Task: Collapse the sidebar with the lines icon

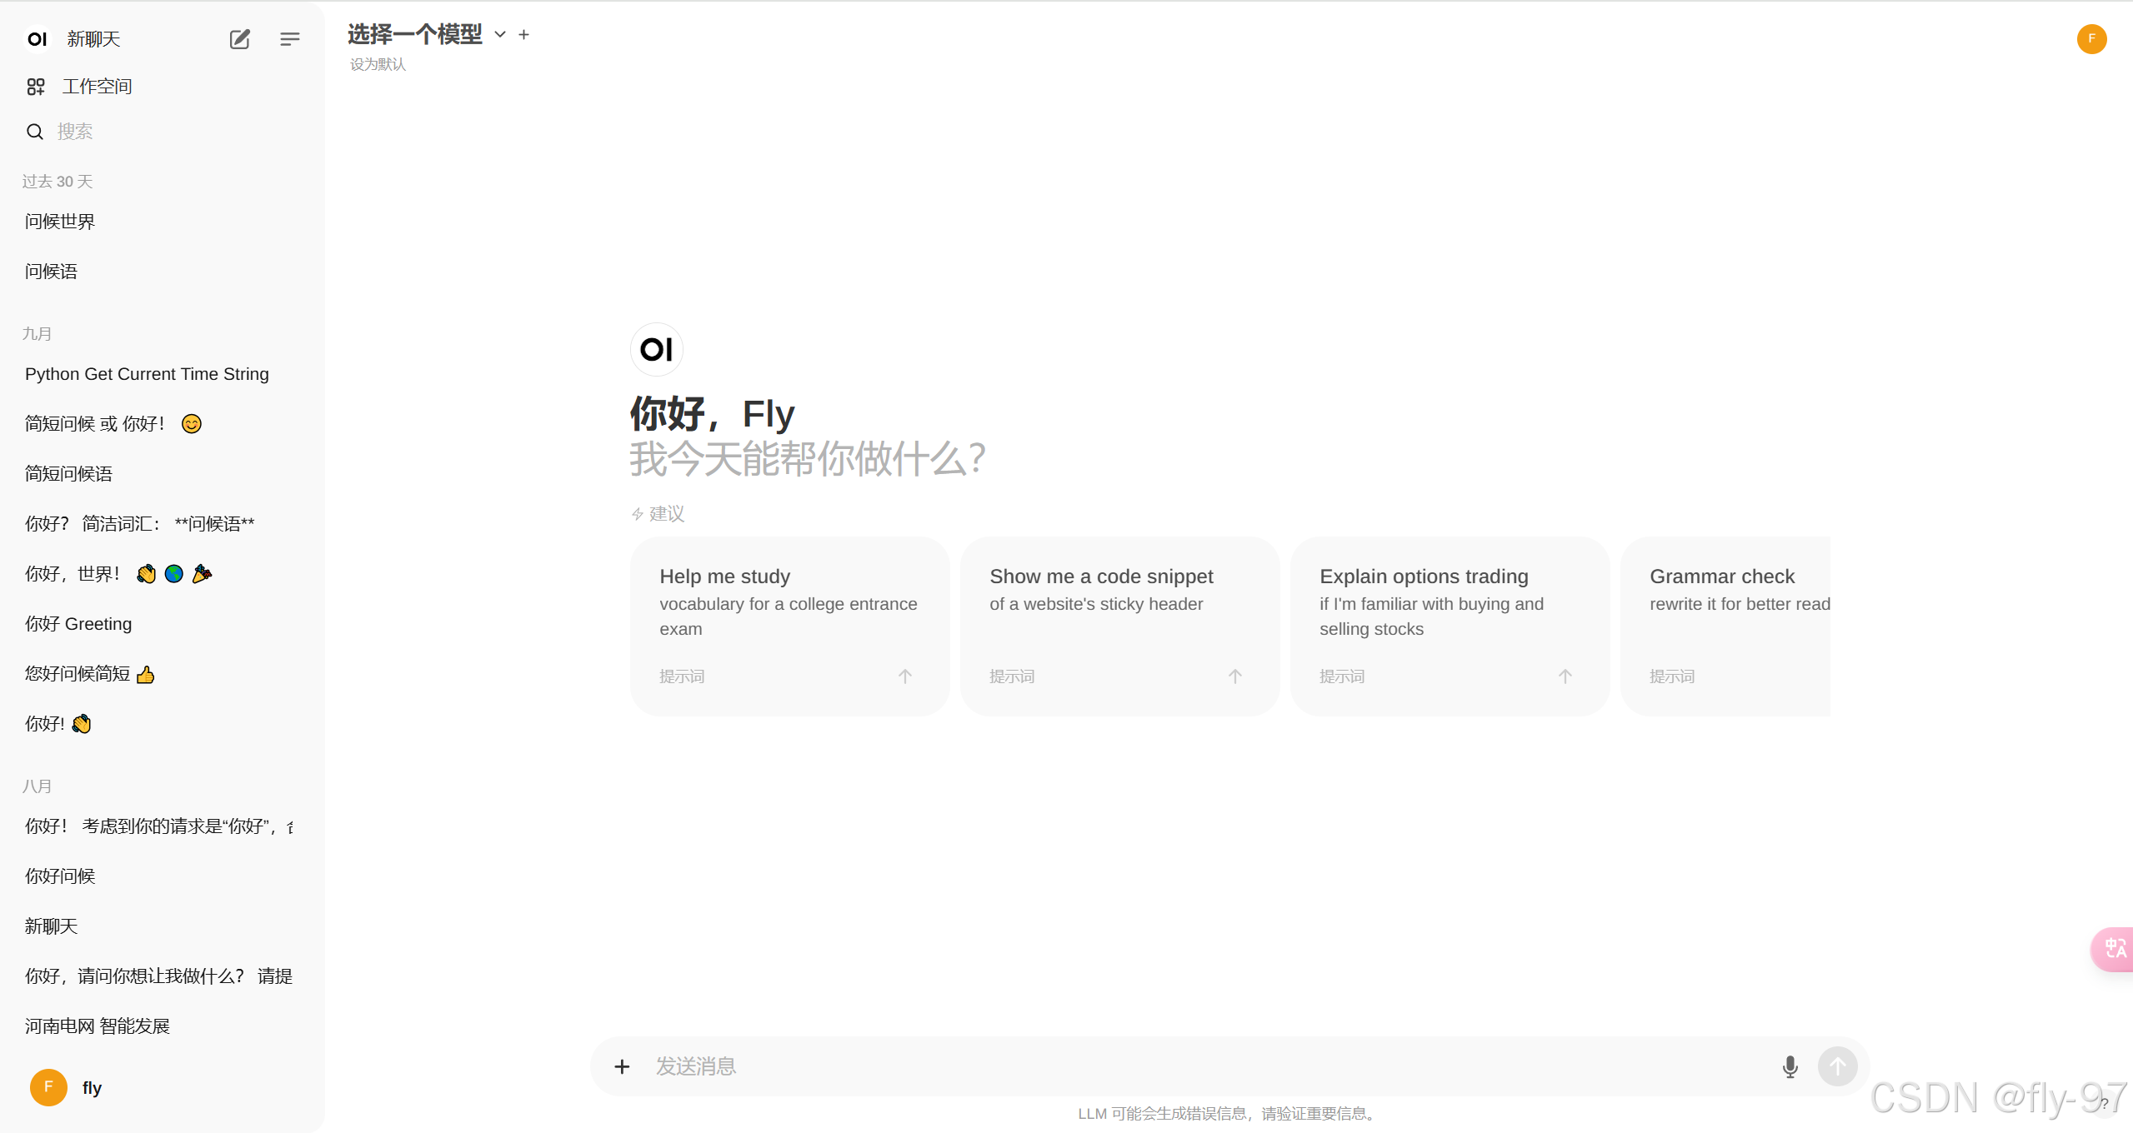Action: [289, 39]
